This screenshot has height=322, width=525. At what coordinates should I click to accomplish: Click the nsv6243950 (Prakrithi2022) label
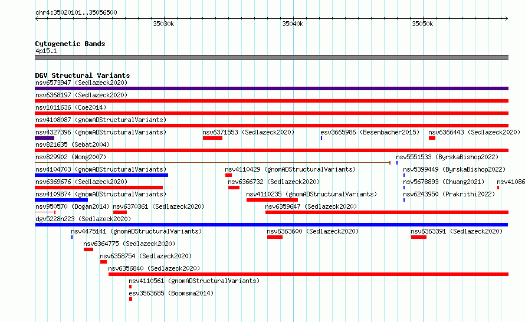[449, 194]
